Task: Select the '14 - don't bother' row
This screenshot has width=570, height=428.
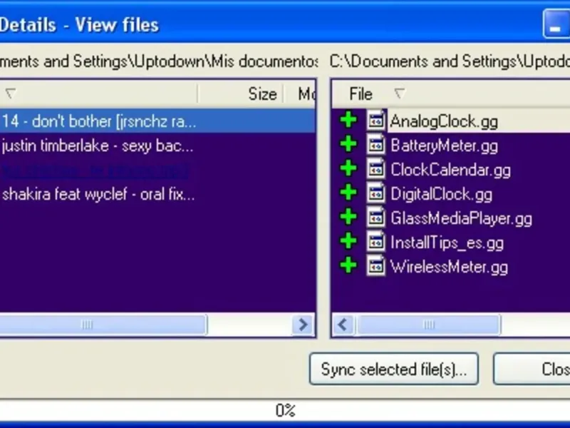Action: [157, 121]
